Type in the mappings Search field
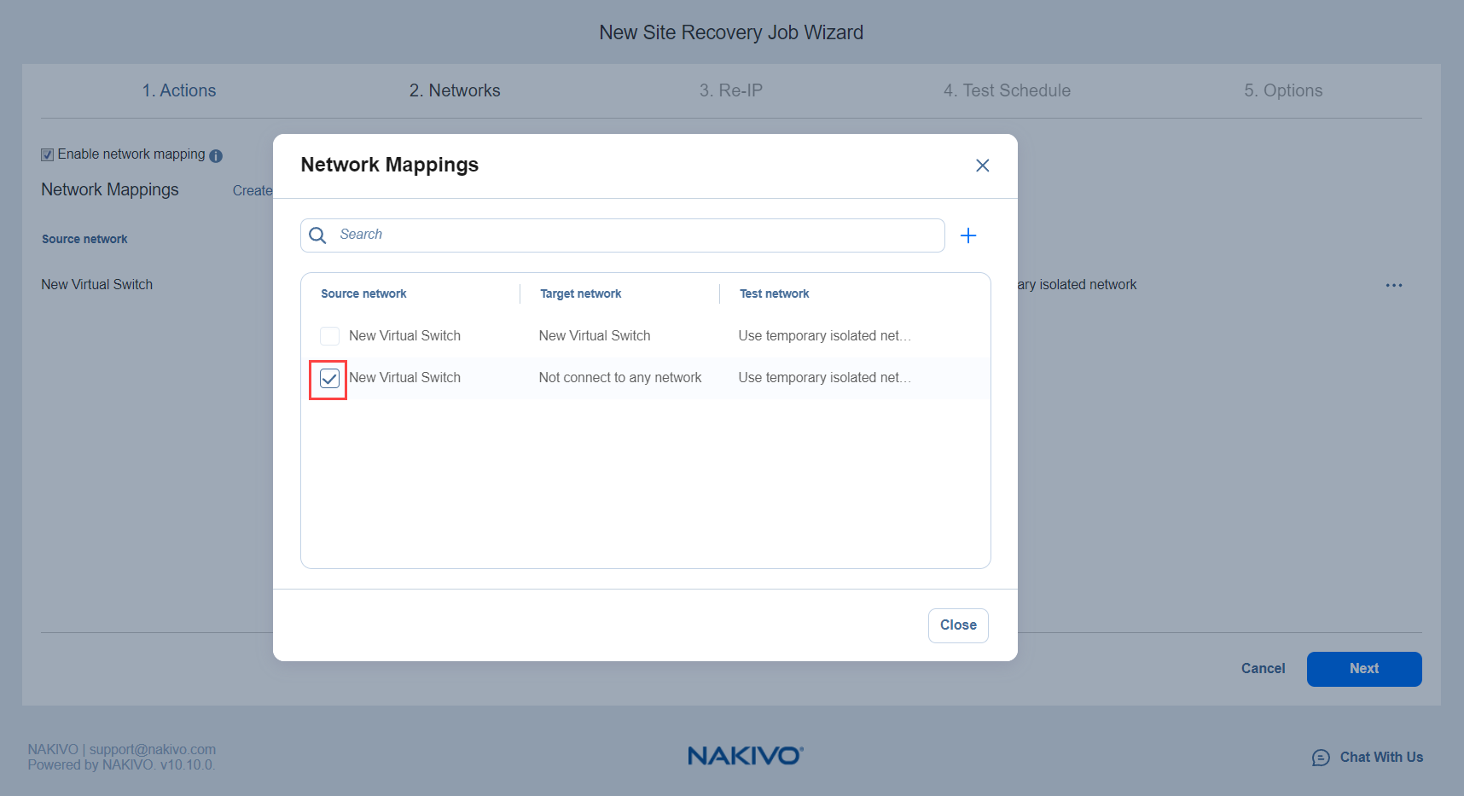 (x=631, y=235)
